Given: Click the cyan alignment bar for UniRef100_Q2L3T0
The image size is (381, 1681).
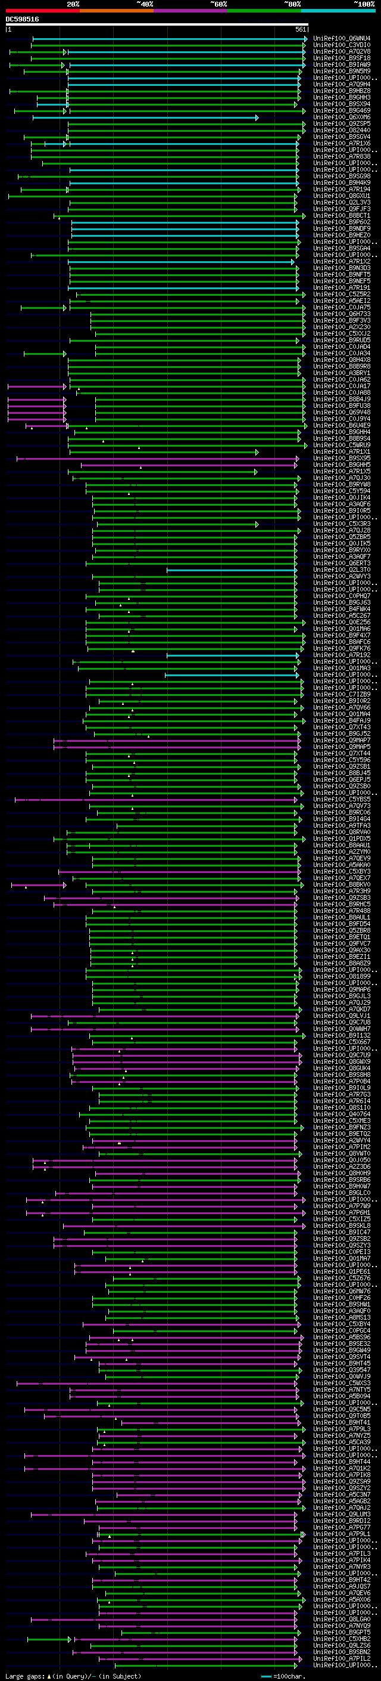Looking at the screenshot, I should 232,570.
